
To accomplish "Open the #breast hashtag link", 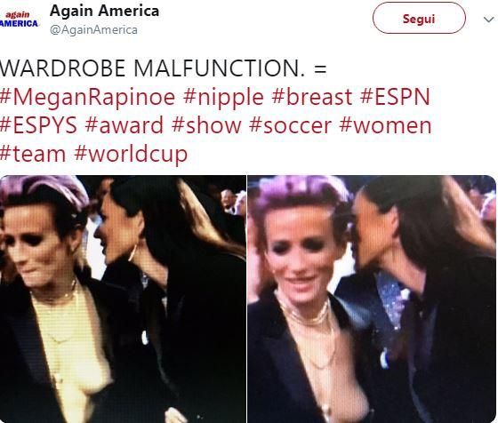I will click(312, 97).
